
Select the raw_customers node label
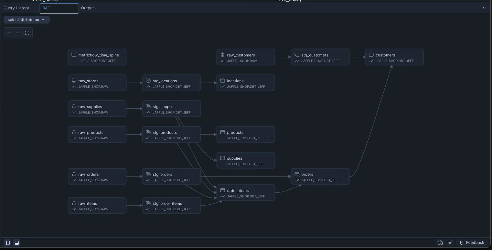241,55
